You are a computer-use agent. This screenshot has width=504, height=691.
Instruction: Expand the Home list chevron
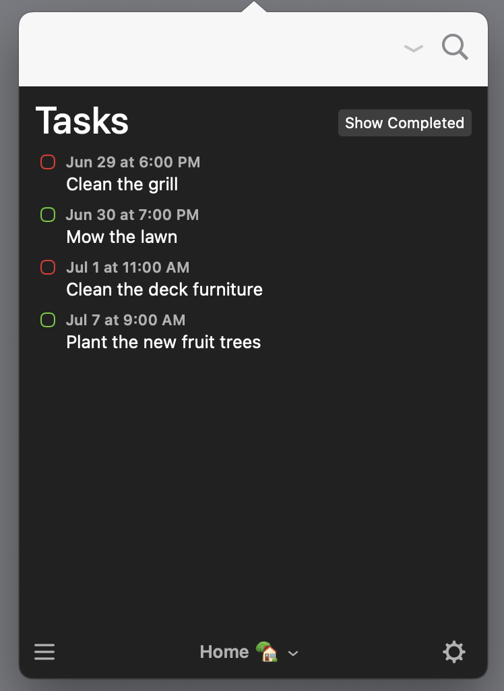(x=293, y=653)
